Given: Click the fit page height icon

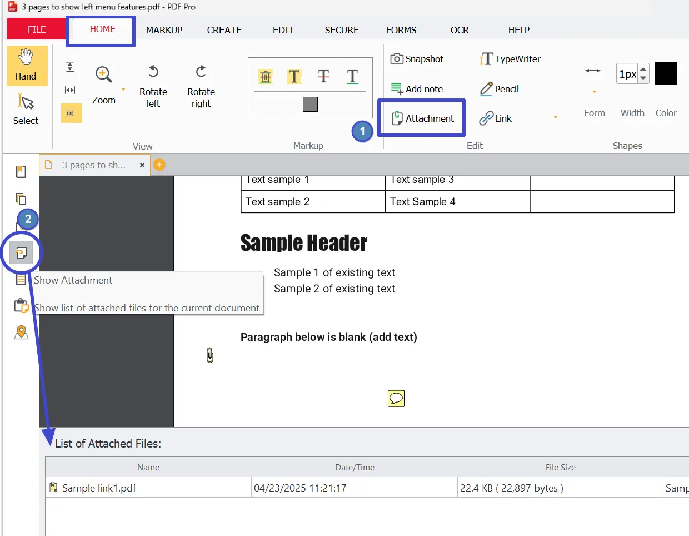Looking at the screenshot, I should tap(70, 67).
